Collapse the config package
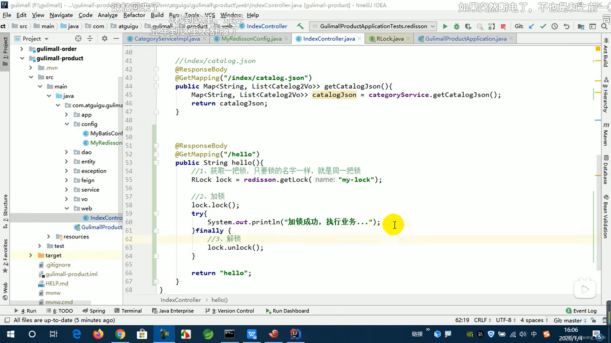 (x=67, y=124)
